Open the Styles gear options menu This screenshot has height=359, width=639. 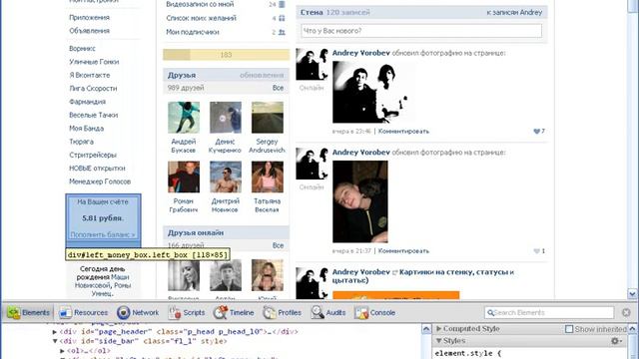[x=617, y=341]
